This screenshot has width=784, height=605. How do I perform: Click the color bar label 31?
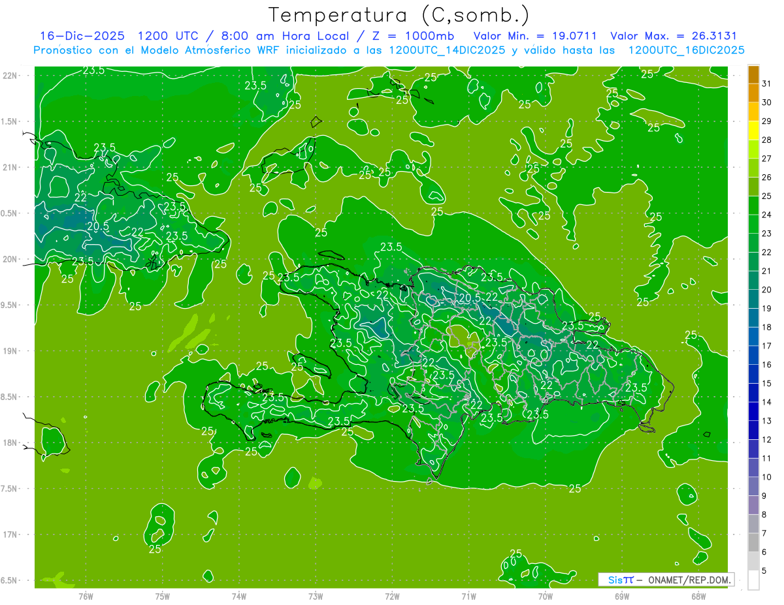[x=767, y=84]
